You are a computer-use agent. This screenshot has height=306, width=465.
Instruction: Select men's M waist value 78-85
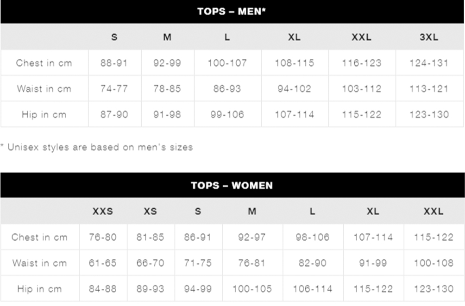tap(167, 89)
